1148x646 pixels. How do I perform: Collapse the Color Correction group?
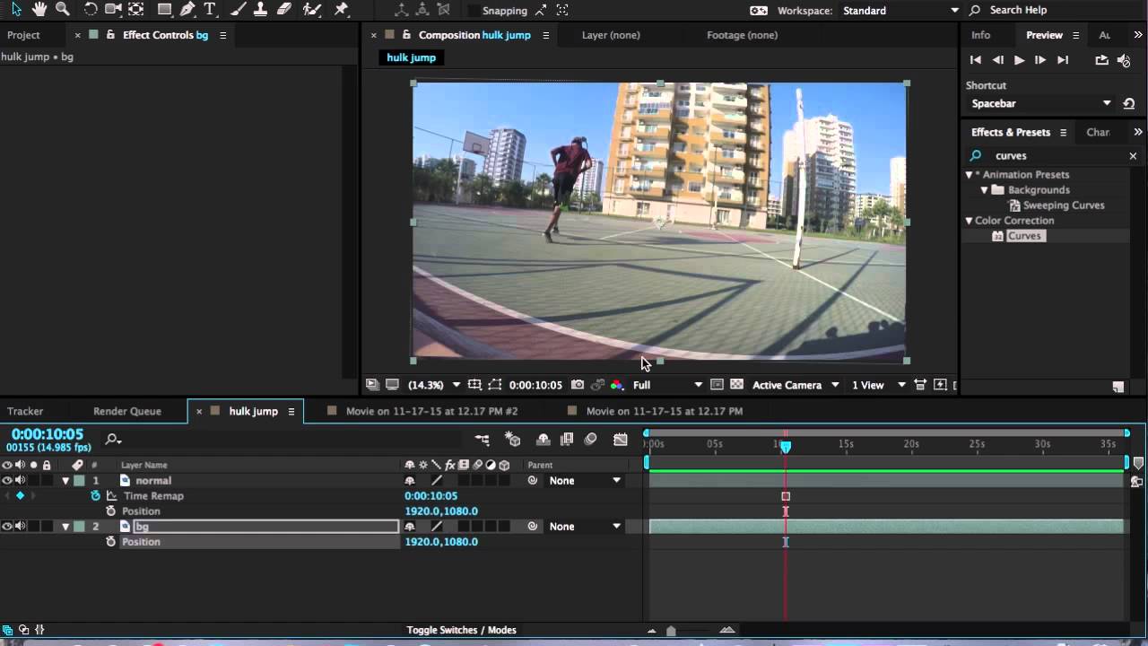pyautogui.click(x=969, y=221)
